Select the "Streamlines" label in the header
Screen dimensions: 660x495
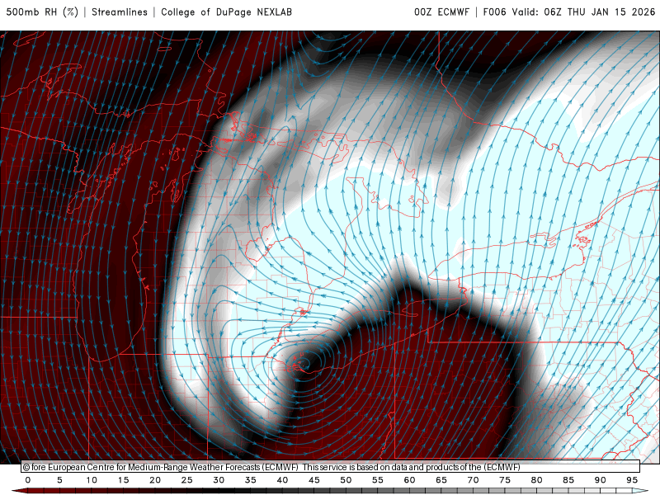[120, 12]
